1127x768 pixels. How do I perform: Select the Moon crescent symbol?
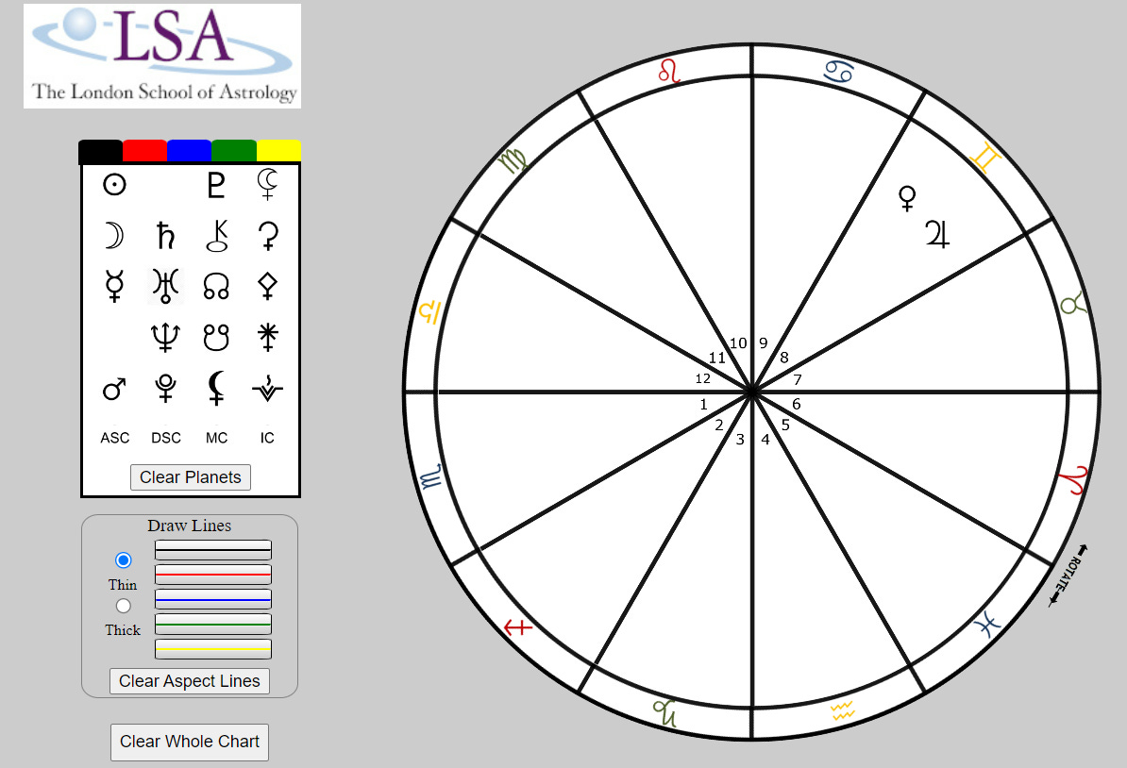pos(114,236)
